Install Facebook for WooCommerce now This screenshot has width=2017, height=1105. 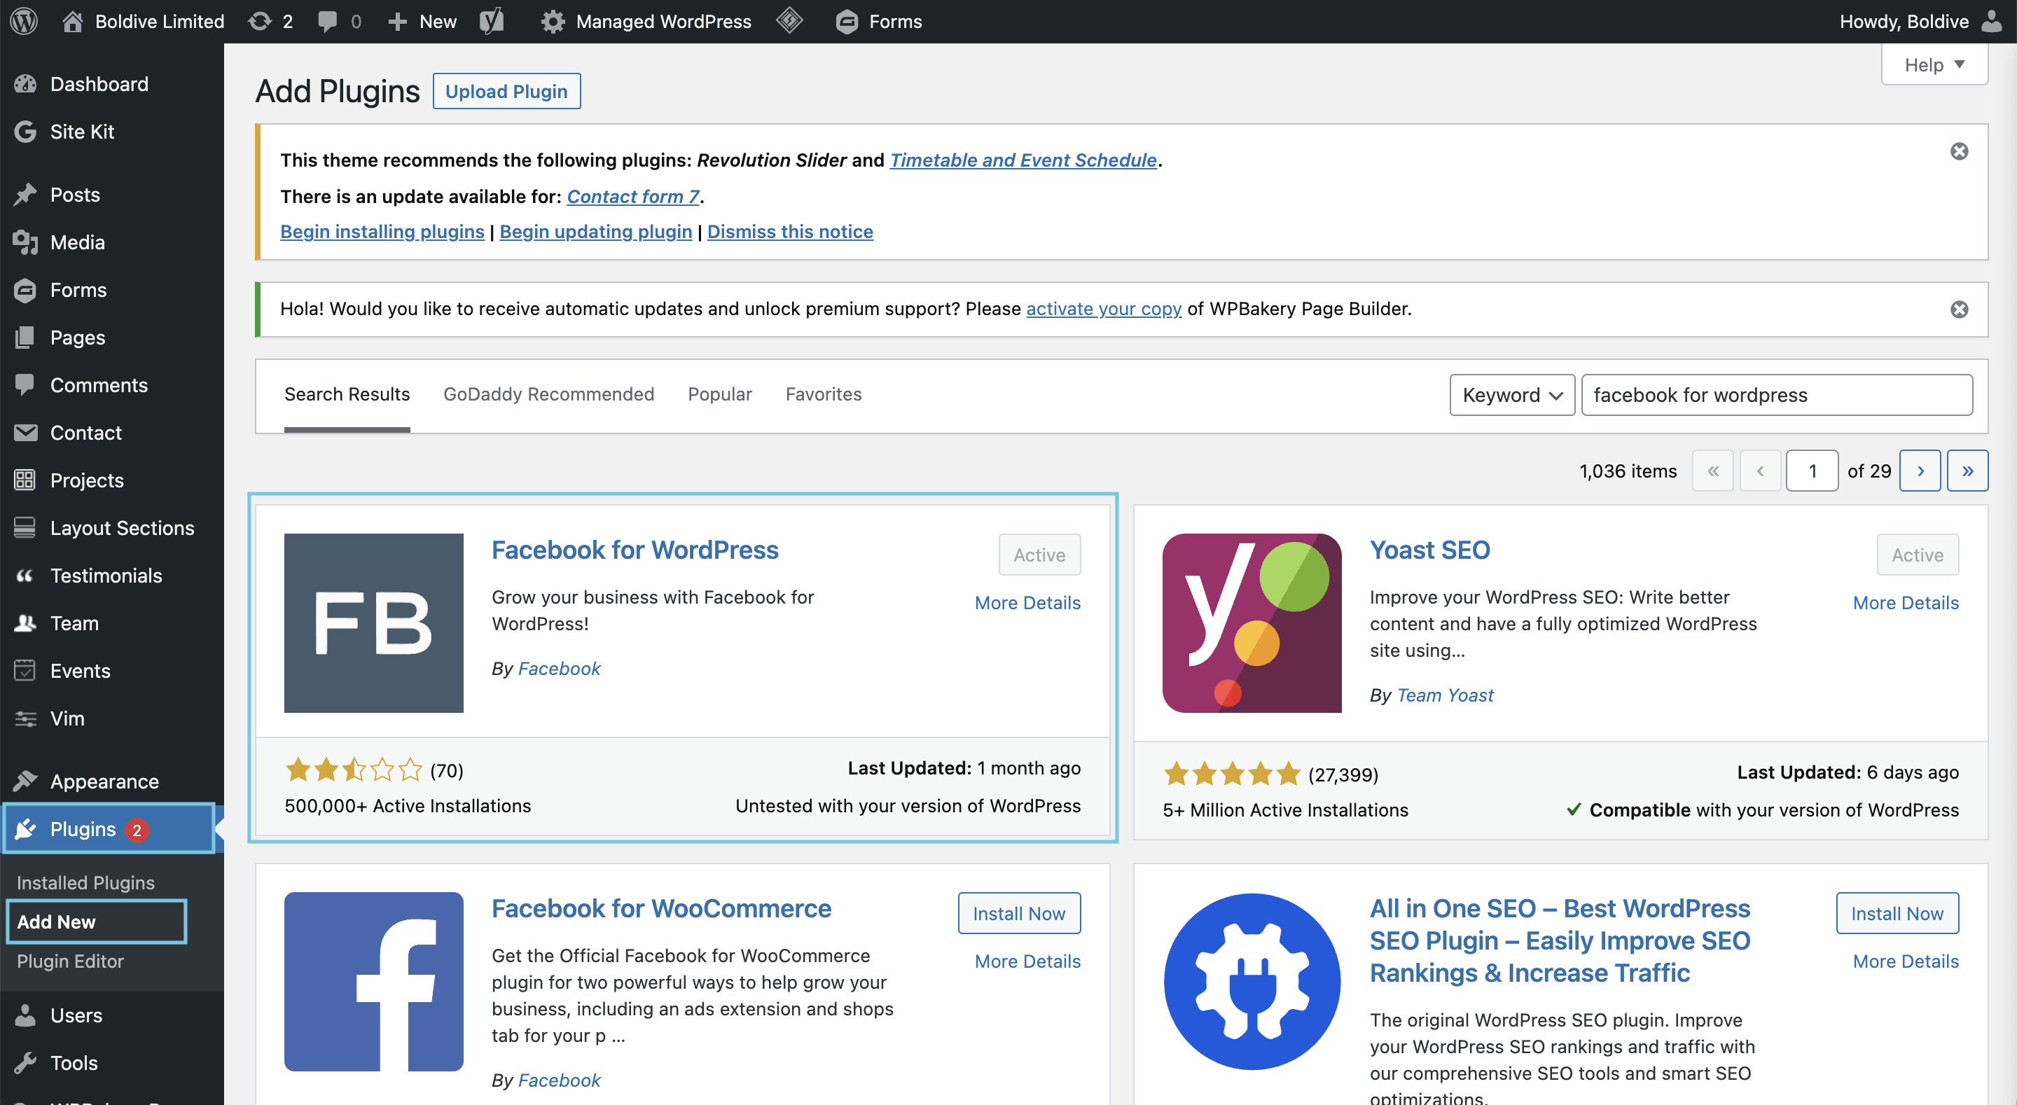[x=1019, y=913]
